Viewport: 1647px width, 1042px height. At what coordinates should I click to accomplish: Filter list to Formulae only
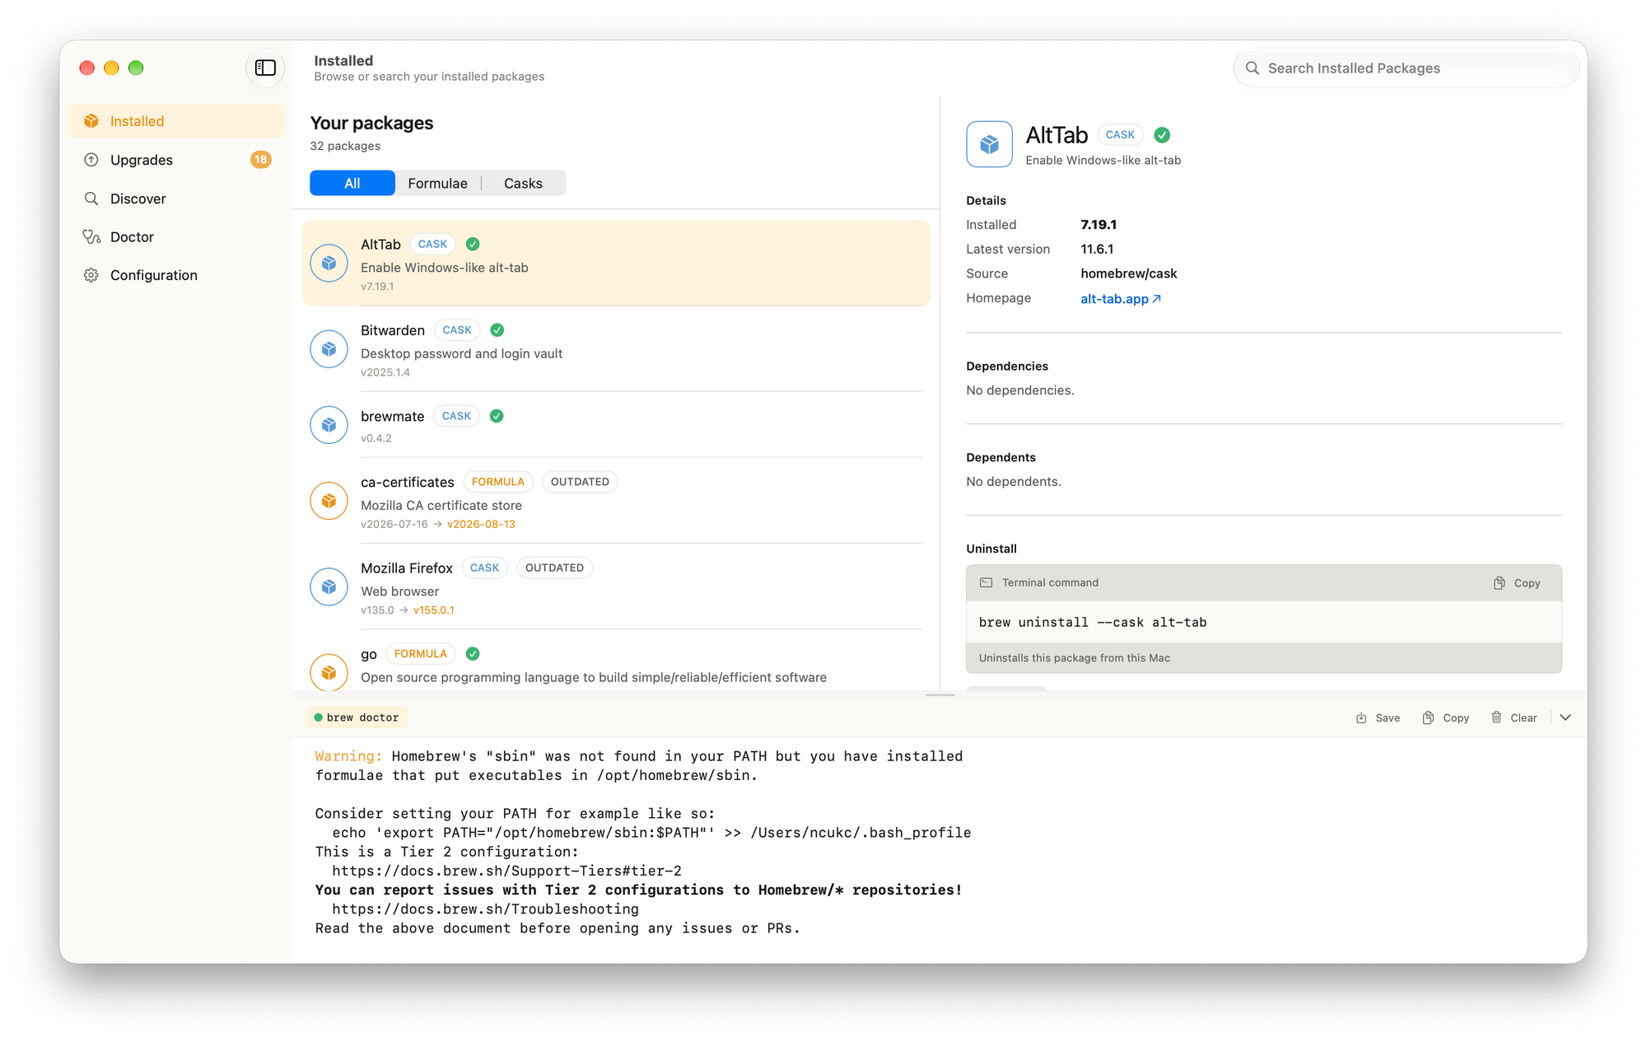coord(437,184)
